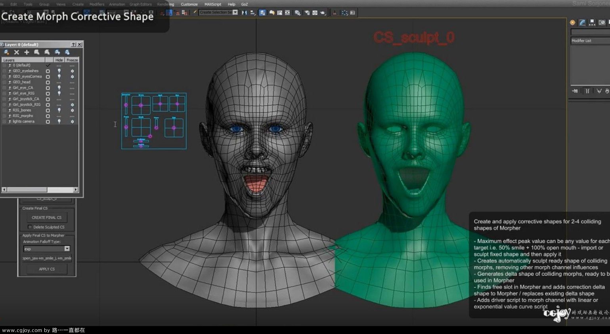
Task: Select the GEO_head layer row
Action: (x=22, y=82)
